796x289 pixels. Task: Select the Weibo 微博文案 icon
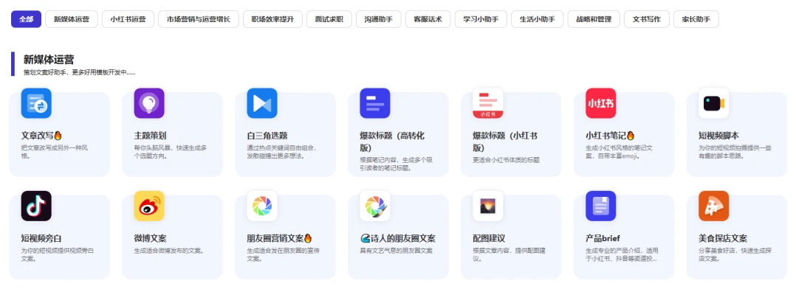[x=148, y=206]
